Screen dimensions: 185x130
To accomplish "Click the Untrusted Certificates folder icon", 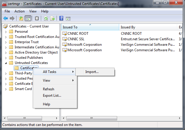I will tap(11, 63).
